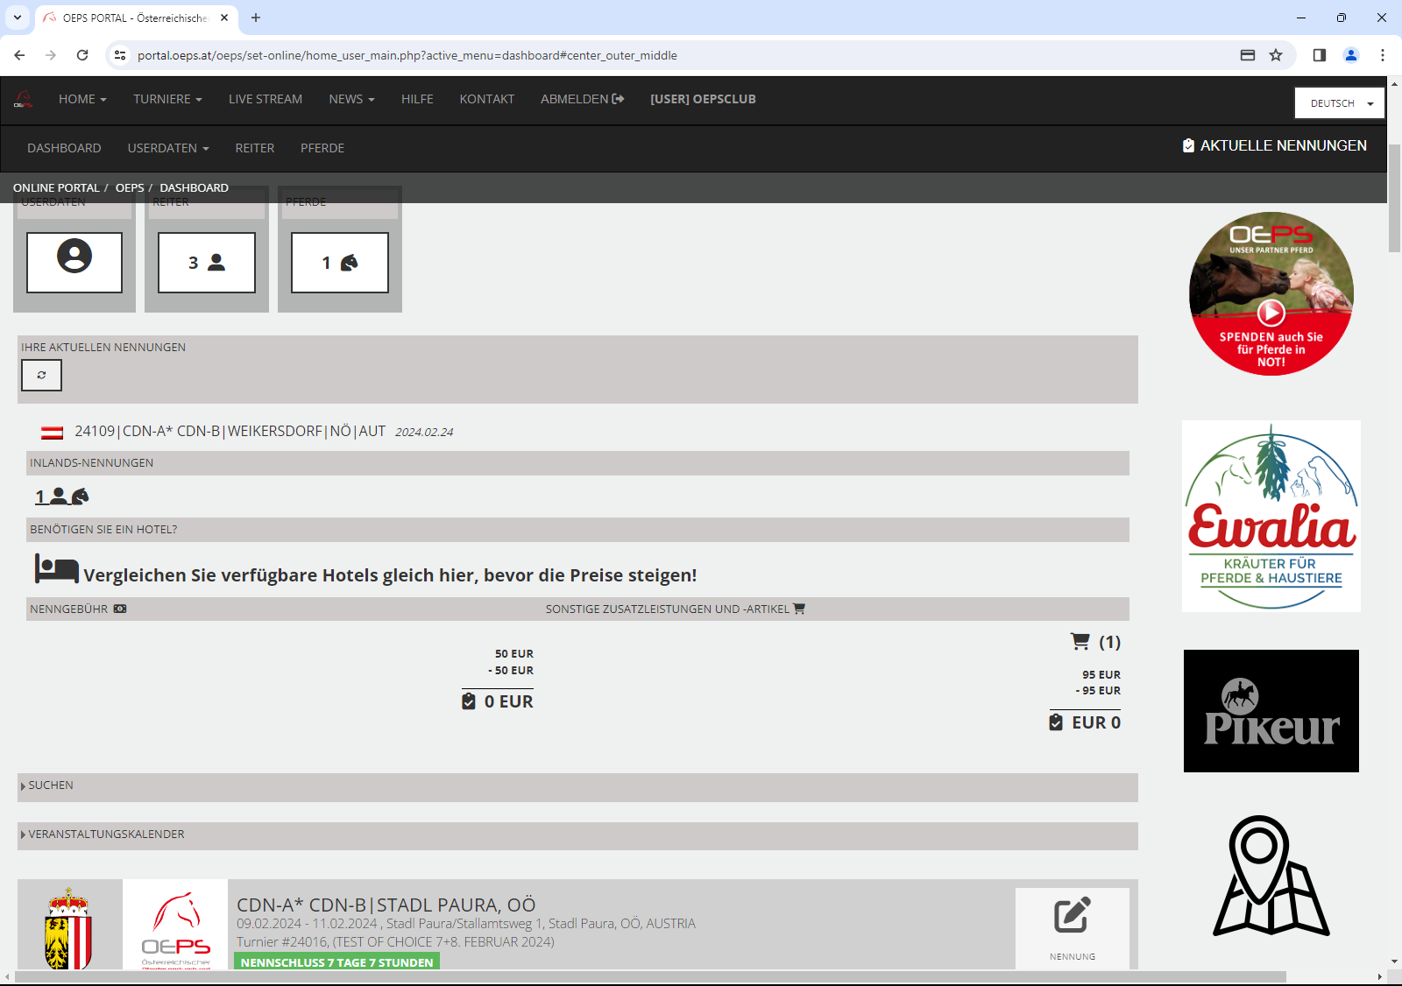Image resolution: width=1402 pixels, height=986 pixels.
Task: Click the Nennung edit icon for Stadl Paura
Action: click(1072, 916)
